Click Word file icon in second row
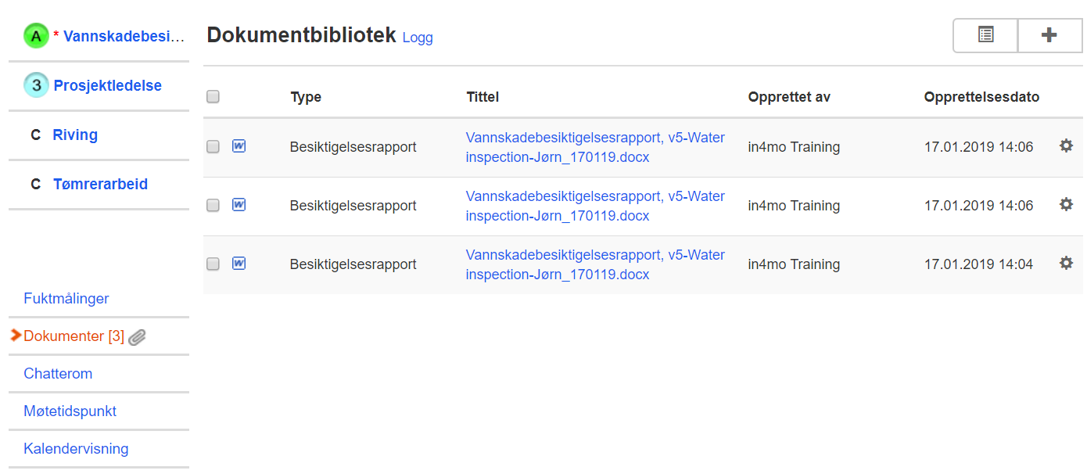This screenshot has height=474, width=1087. pos(239,205)
